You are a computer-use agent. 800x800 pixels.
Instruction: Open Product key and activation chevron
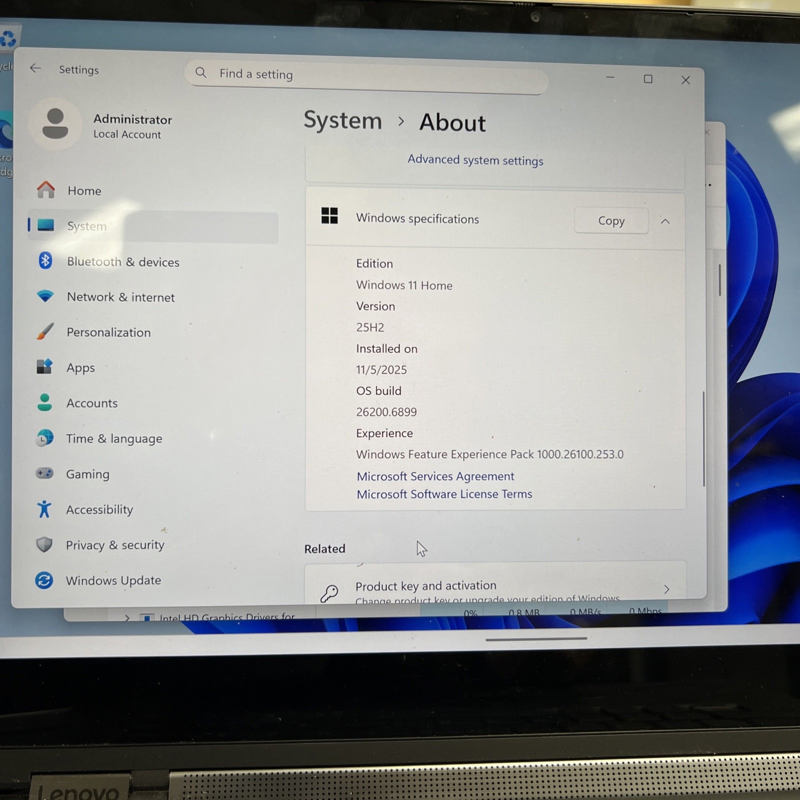[666, 589]
